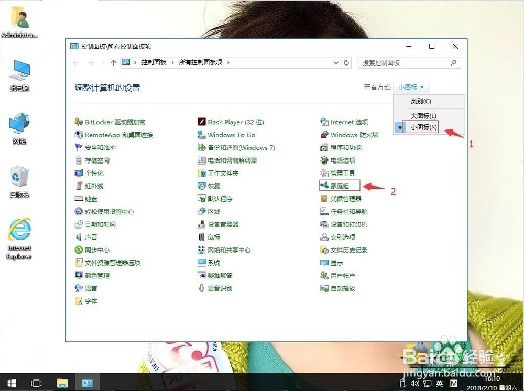Select 大图标 large icons view
The image size is (524, 391).
click(422, 115)
